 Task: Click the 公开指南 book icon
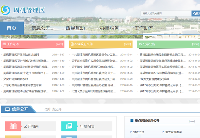pyautogui.click(x=13, y=126)
